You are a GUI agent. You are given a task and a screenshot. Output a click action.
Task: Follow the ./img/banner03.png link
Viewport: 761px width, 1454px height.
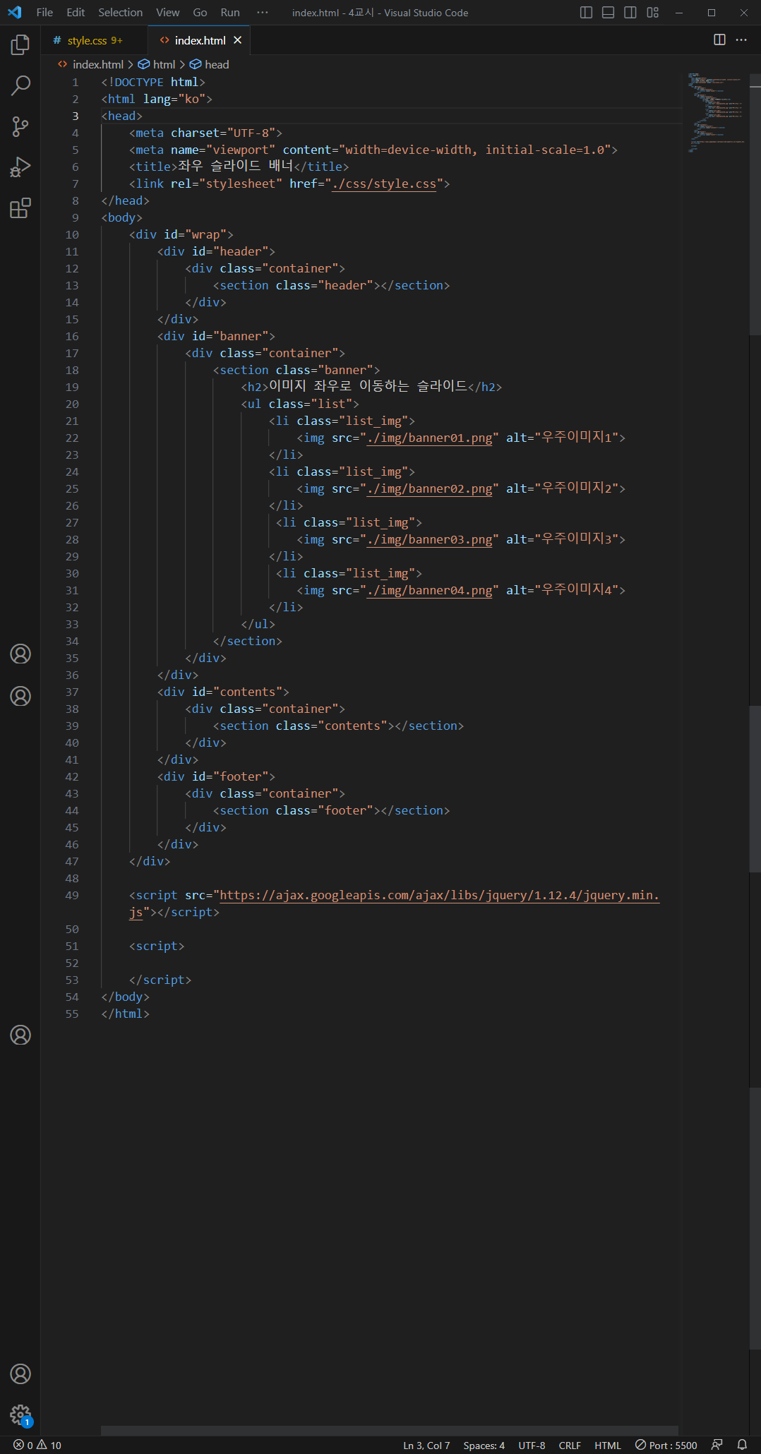(429, 540)
